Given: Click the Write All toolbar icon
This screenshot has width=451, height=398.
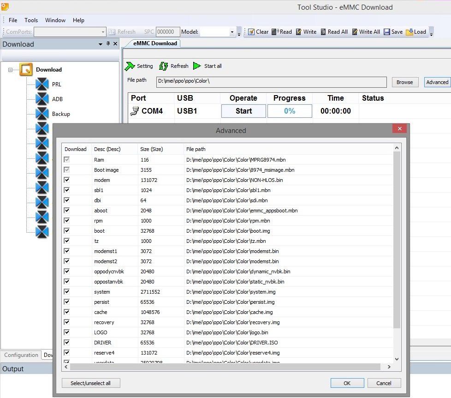Looking at the screenshot, I should (x=355, y=32).
